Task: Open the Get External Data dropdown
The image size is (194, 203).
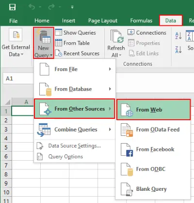Action: click(x=16, y=43)
